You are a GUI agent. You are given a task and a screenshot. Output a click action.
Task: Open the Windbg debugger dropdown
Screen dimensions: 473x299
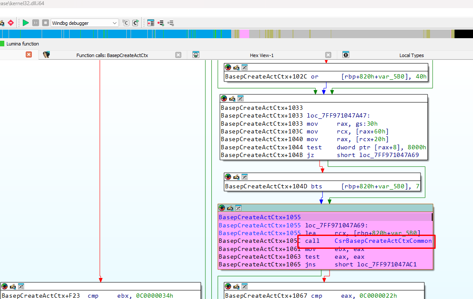click(x=85, y=23)
